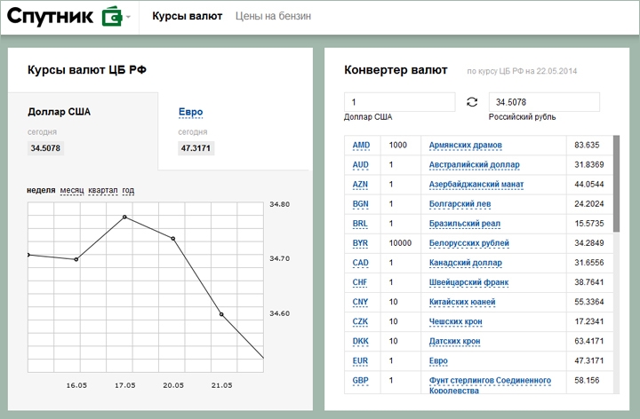Select the Доллар США rate tab
The image size is (640, 419).
point(59,112)
